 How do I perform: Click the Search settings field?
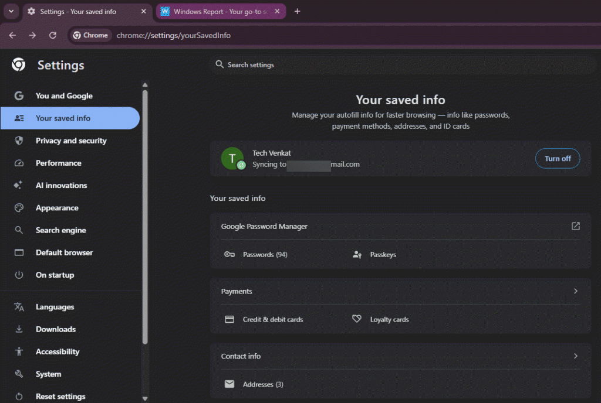pyautogui.click(x=401, y=64)
